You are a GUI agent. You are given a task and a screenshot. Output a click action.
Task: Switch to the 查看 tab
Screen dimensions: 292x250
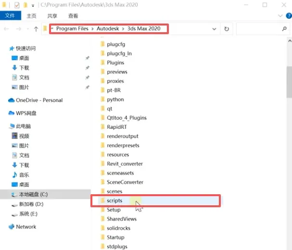[x=73, y=16]
